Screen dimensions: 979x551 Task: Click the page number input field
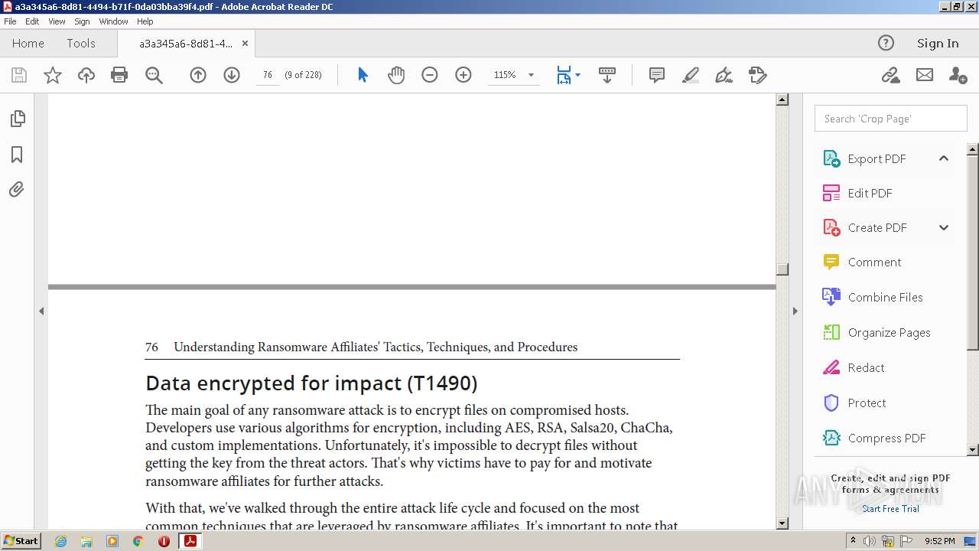[x=268, y=75]
